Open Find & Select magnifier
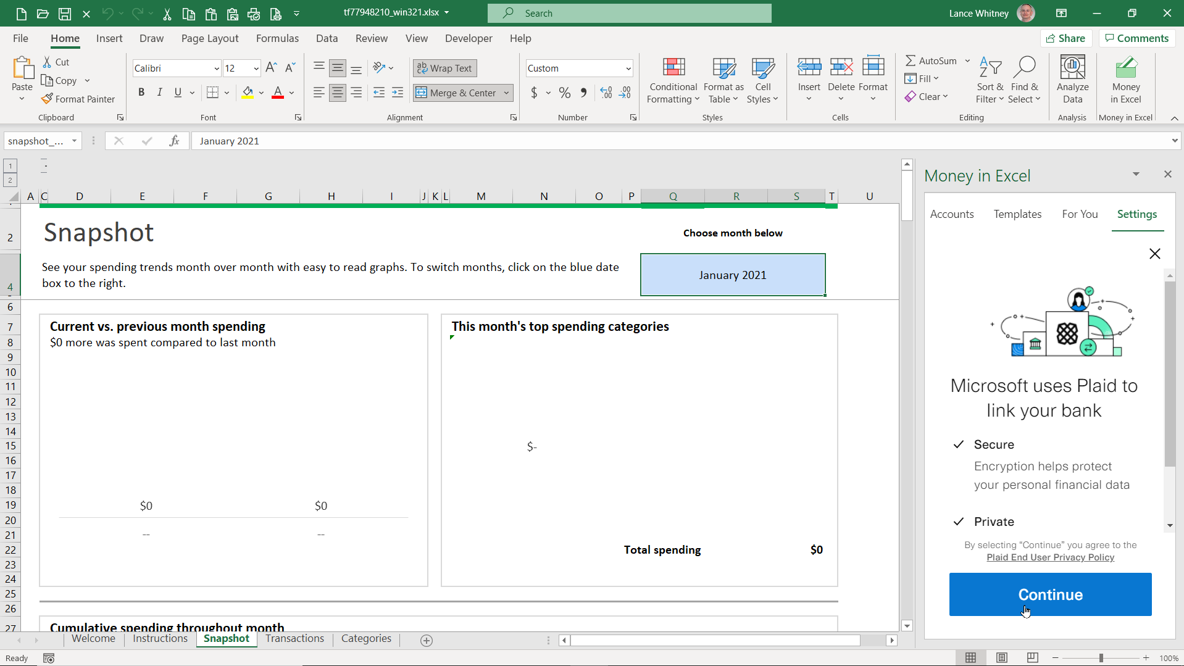Image resolution: width=1184 pixels, height=666 pixels. pyautogui.click(x=1025, y=81)
